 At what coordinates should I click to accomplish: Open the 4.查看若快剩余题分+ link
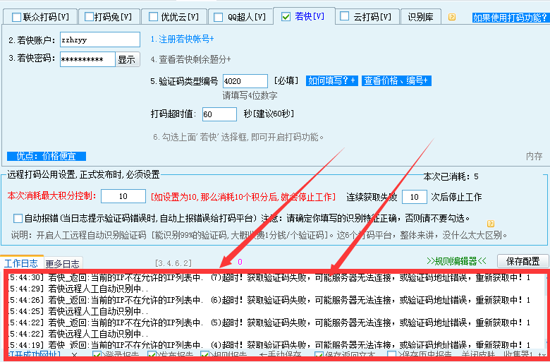click(x=191, y=59)
